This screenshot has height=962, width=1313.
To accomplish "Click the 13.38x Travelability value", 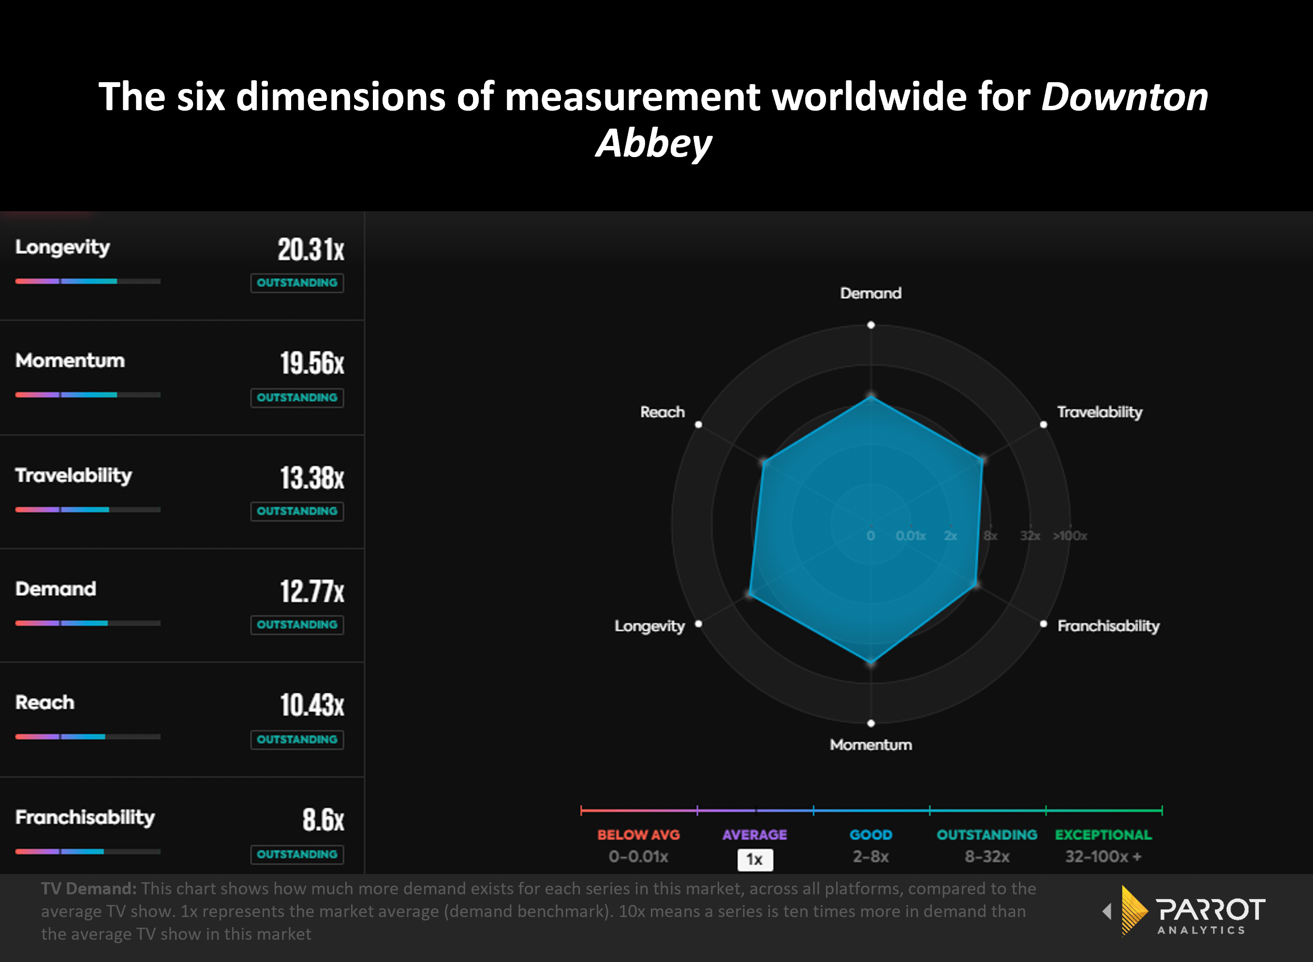I will [312, 478].
